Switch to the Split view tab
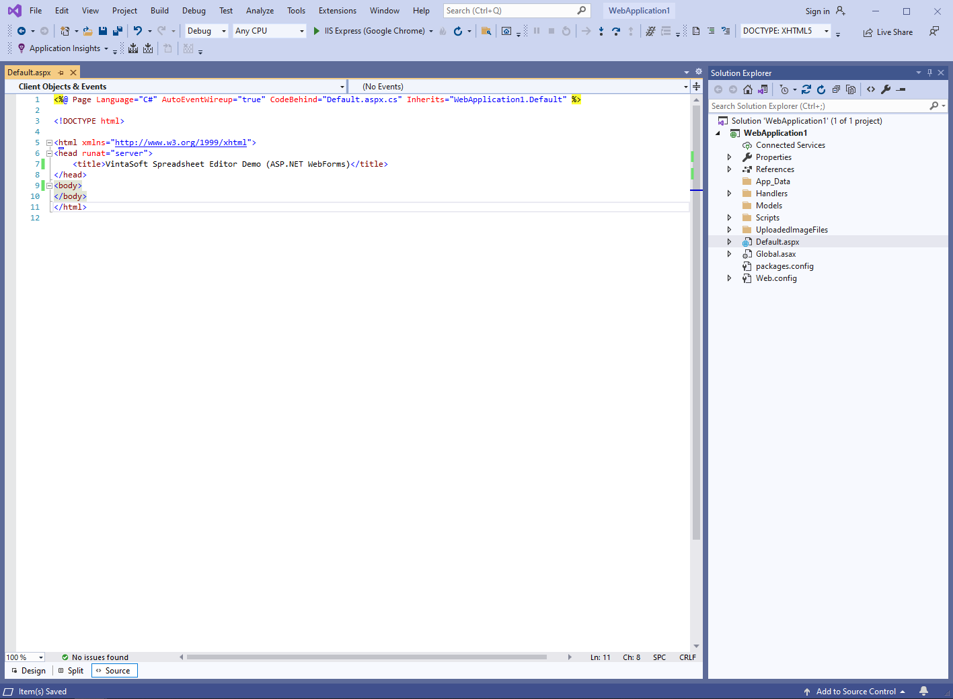 (x=71, y=671)
